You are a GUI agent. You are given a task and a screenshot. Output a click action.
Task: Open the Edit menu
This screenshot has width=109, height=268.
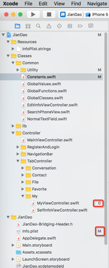[43, 4]
